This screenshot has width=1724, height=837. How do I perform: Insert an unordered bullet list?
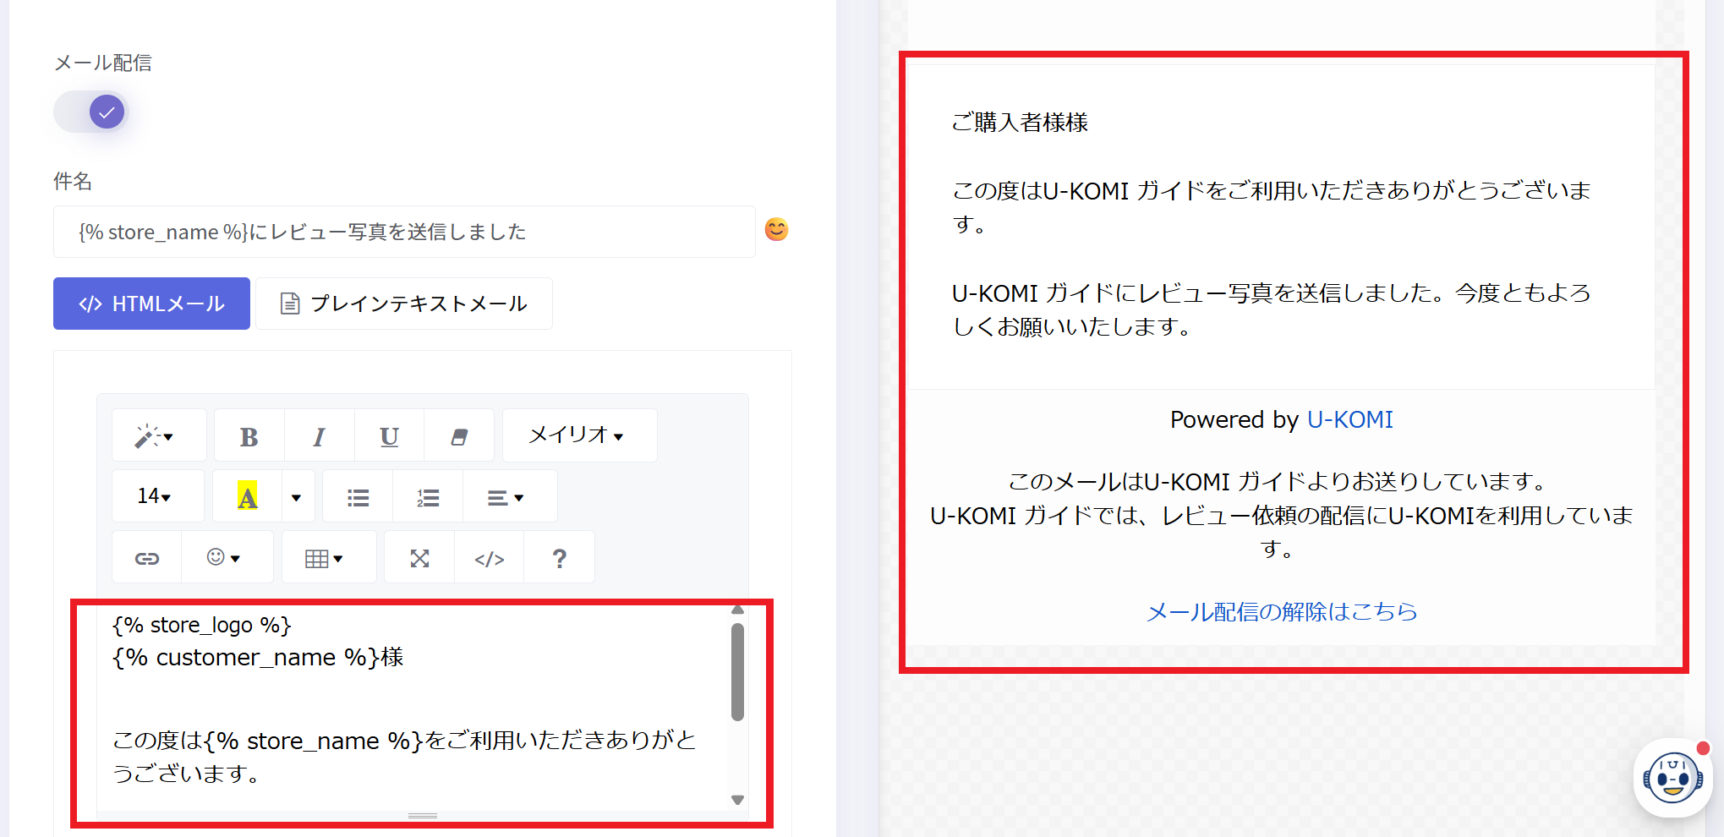(x=358, y=497)
